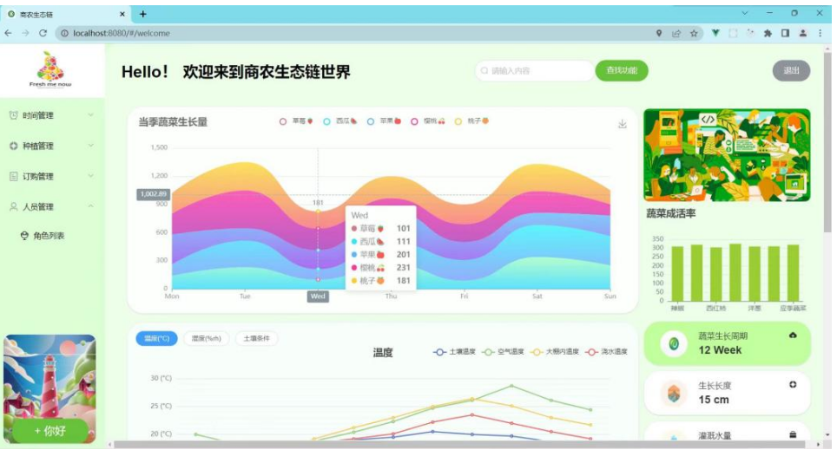
Task: Click the green V extension icon
Action: pos(715,33)
